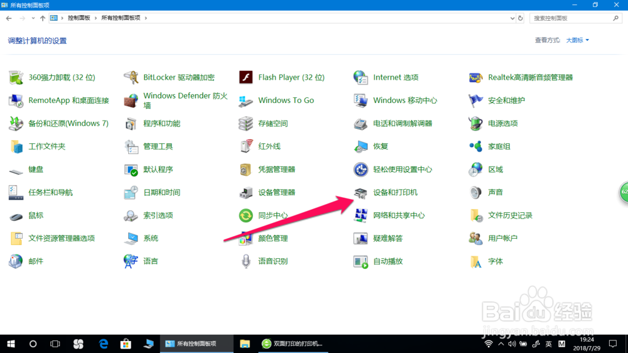This screenshot has width=628, height=353.
Task: Click the 键盘 link
Action: coord(36,170)
